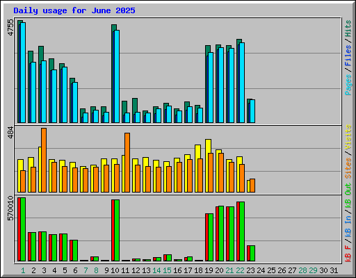This screenshot has height=278, width=356.
Task: Click the cyan pages bar for day 10
Action: pos(117,76)
